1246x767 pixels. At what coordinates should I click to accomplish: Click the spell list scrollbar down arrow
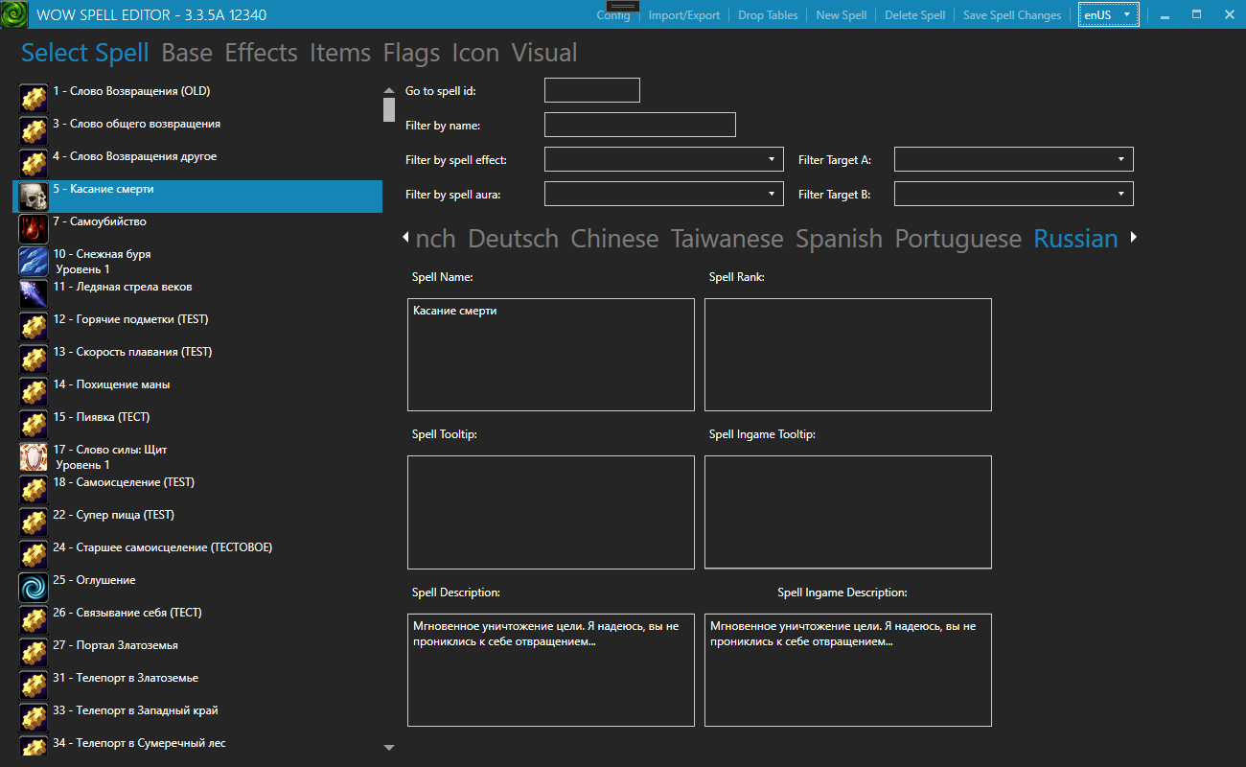tap(389, 747)
